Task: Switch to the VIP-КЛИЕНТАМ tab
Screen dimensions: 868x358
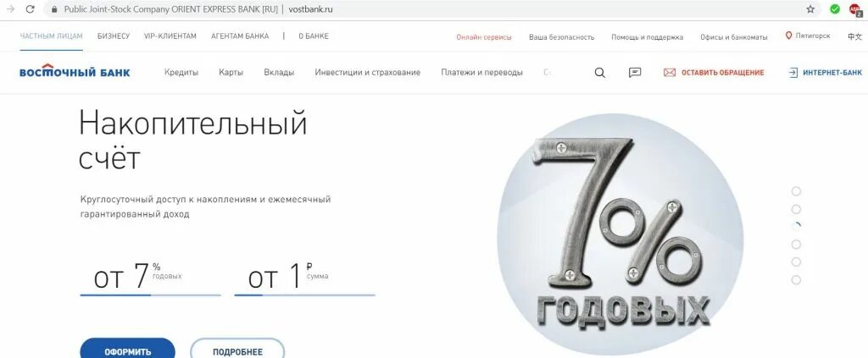Action: [170, 36]
